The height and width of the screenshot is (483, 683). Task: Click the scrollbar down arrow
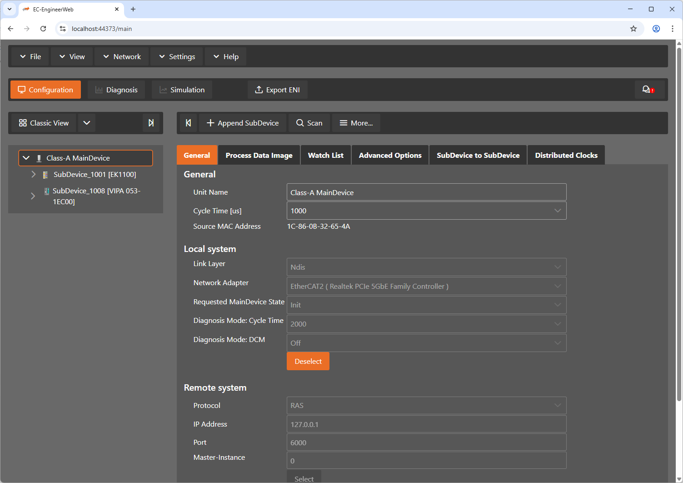(x=679, y=479)
